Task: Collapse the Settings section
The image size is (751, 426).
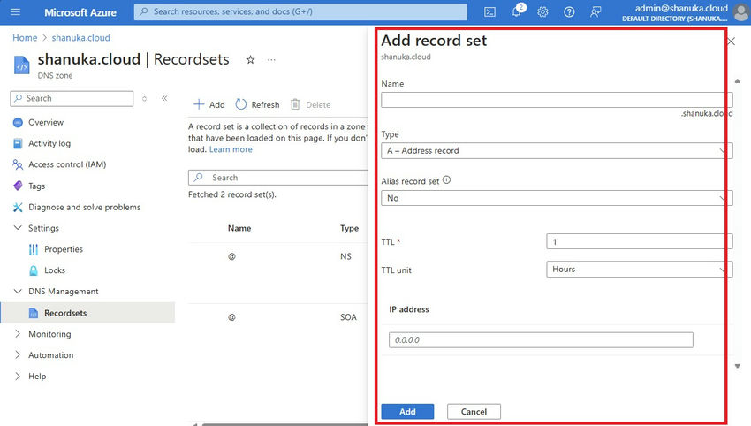Action: tap(18, 228)
